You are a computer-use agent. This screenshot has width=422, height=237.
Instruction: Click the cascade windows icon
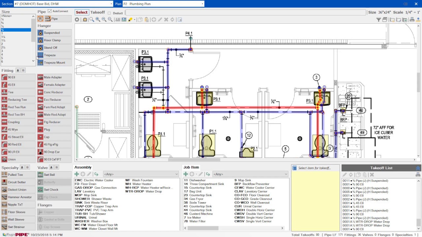[x=385, y=20]
